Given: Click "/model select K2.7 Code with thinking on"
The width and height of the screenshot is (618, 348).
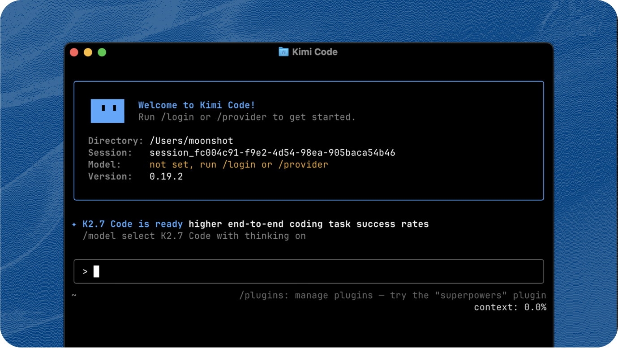Looking at the screenshot, I should (194, 236).
